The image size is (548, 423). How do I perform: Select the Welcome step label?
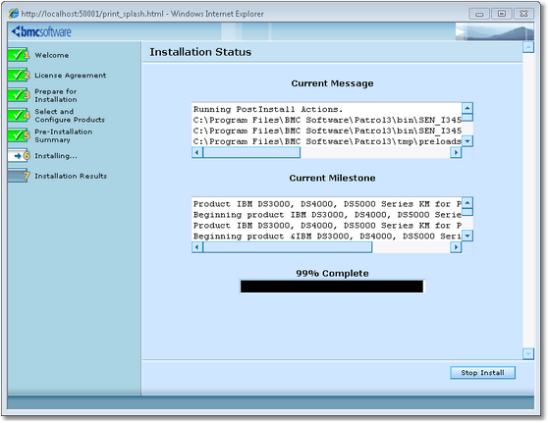[x=52, y=55]
